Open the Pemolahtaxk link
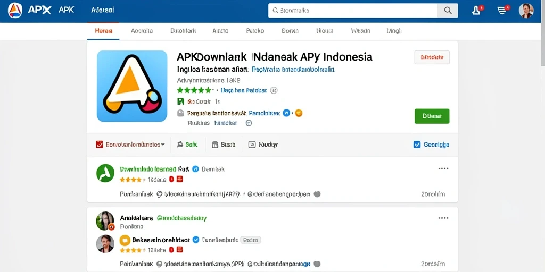The height and width of the screenshot is (272, 545). 265,113
